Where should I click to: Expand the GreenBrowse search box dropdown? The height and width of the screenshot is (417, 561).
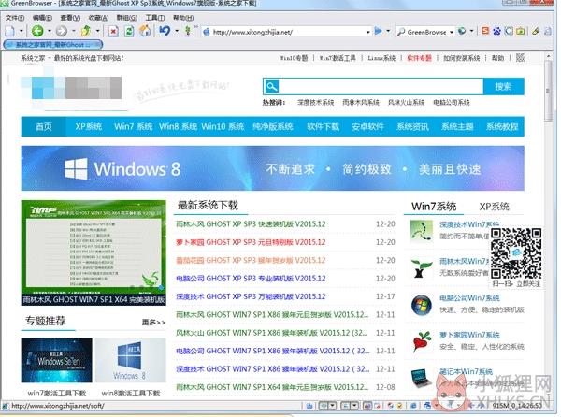(452, 32)
